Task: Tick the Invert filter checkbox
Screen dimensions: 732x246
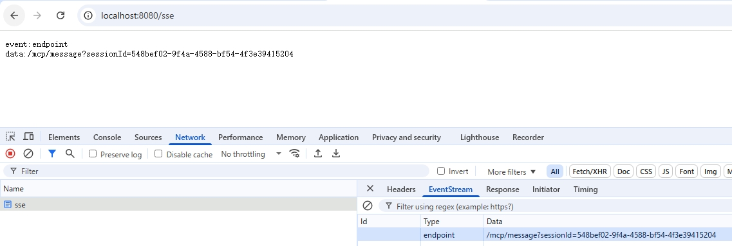Action: [441, 171]
